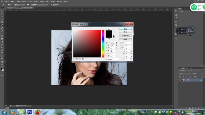Click the 颜色库 color libraries button
This screenshot has height=115, width=205.
[125, 39]
